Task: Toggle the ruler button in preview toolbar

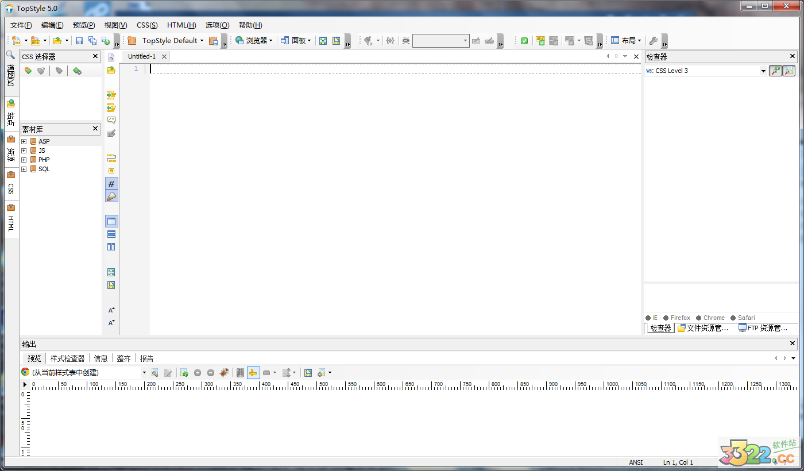Action: click(x=253, y=373)
